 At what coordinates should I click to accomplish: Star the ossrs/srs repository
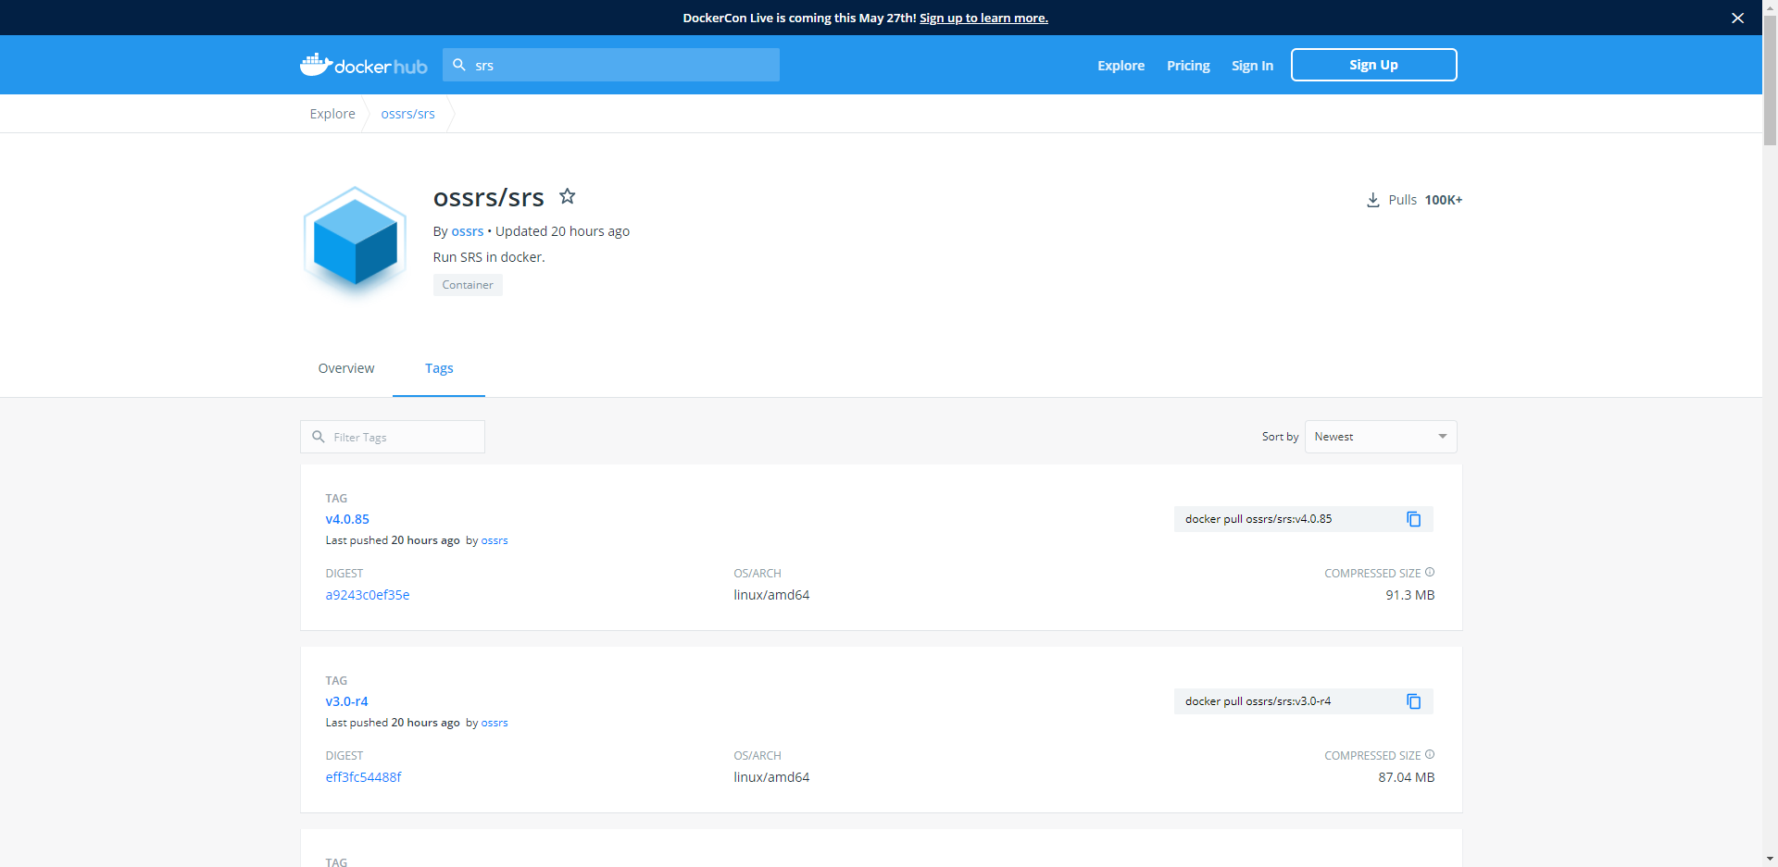(x=568, y=196)
